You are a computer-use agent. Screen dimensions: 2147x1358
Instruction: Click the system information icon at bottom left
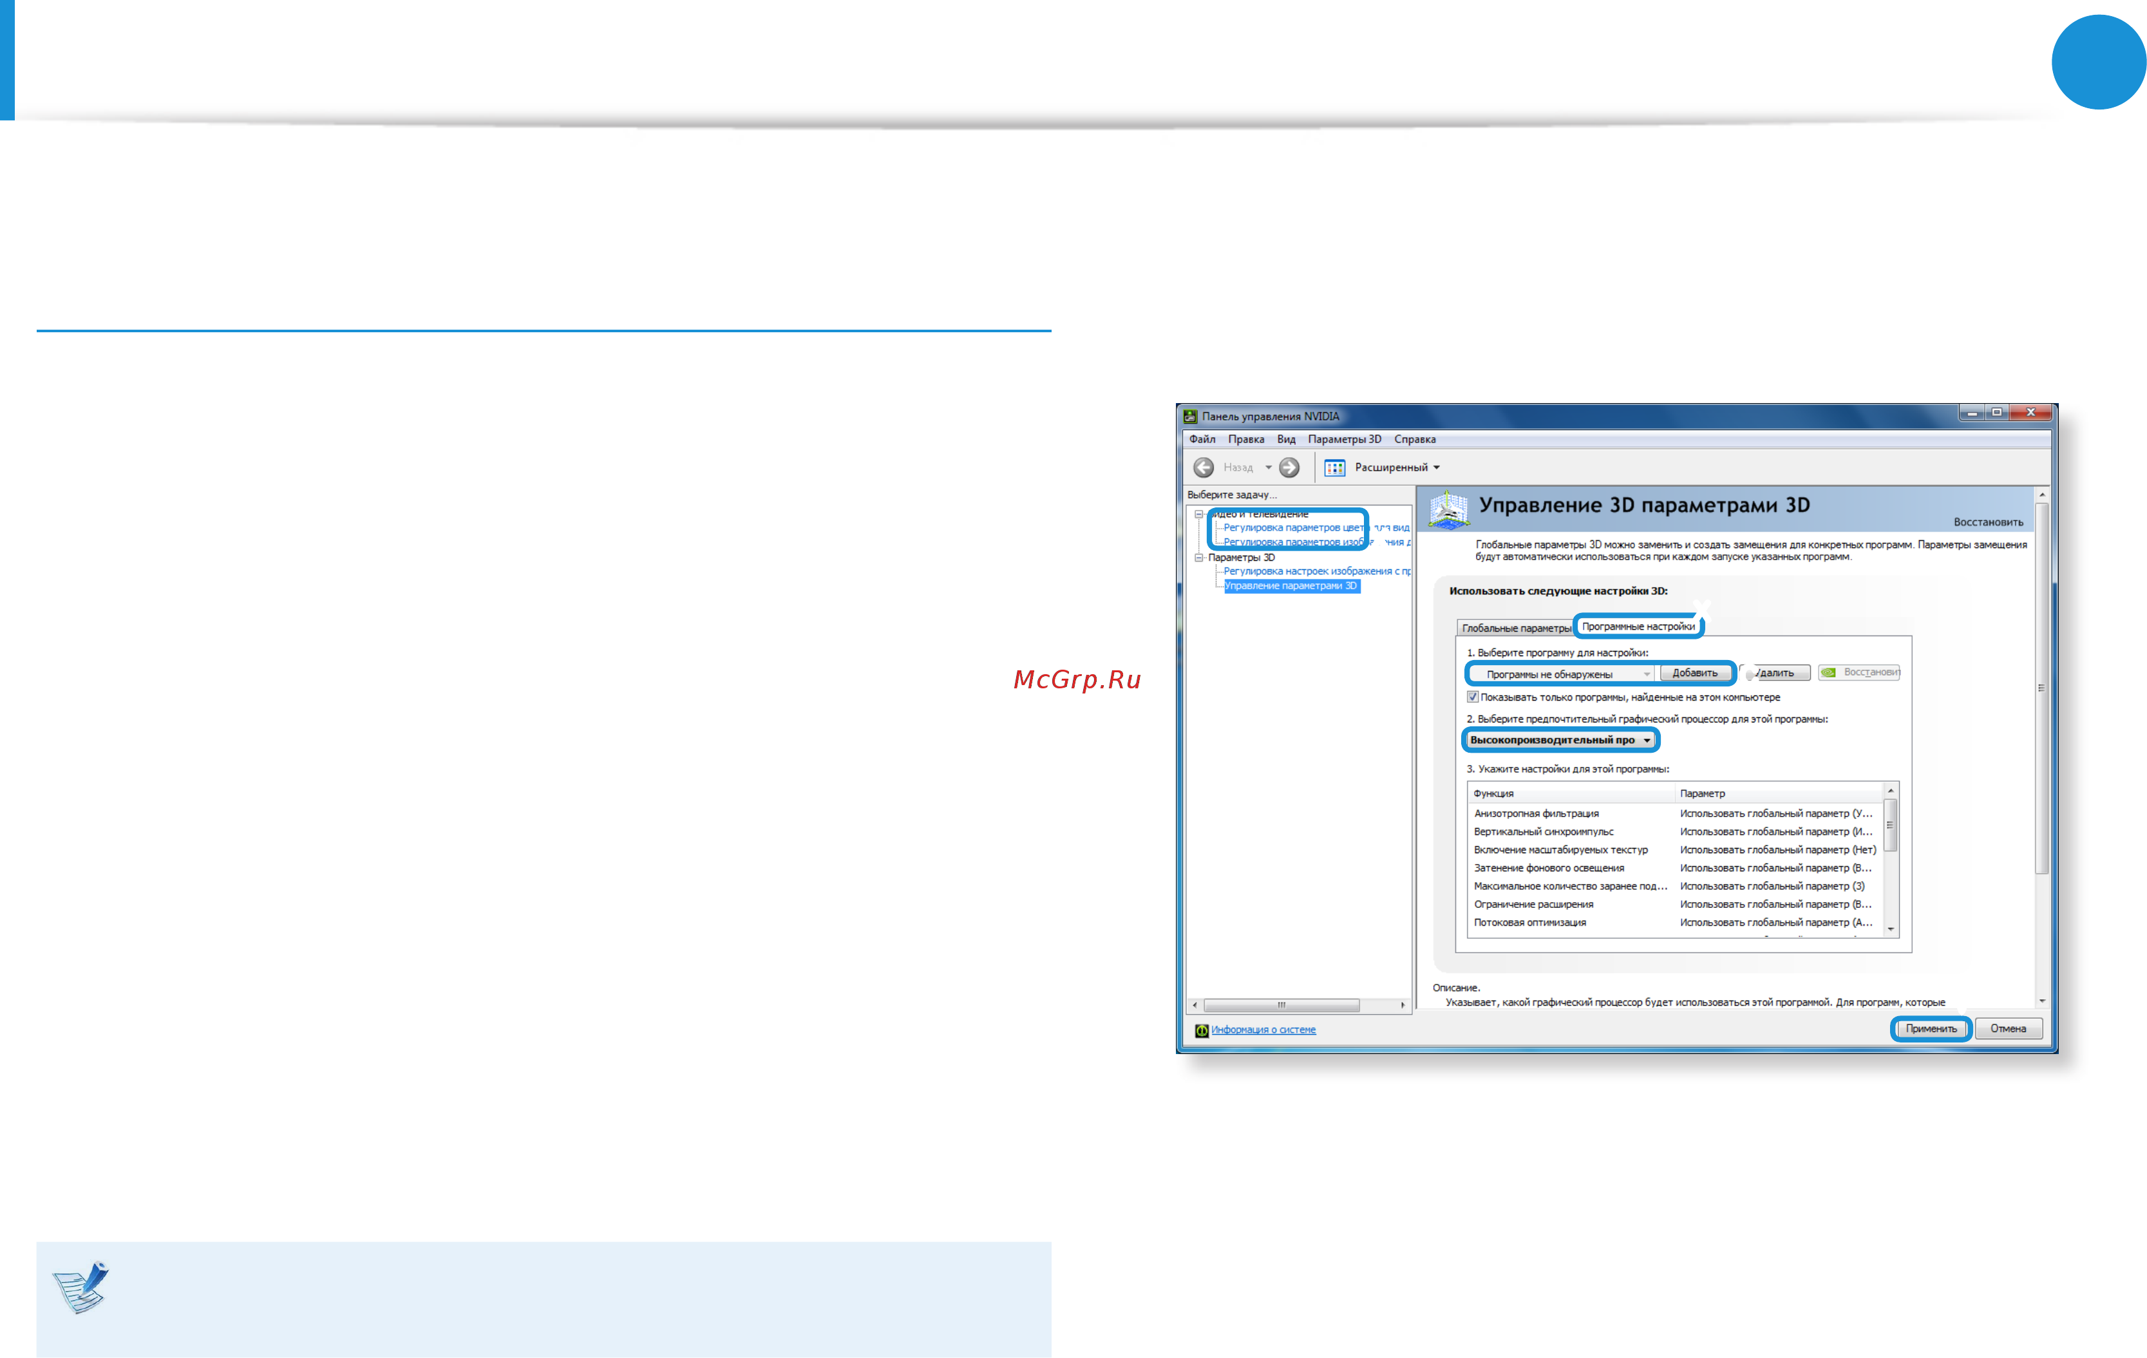(1201, 1030)
